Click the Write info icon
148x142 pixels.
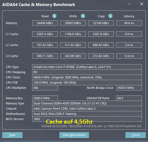coord(83,16)
